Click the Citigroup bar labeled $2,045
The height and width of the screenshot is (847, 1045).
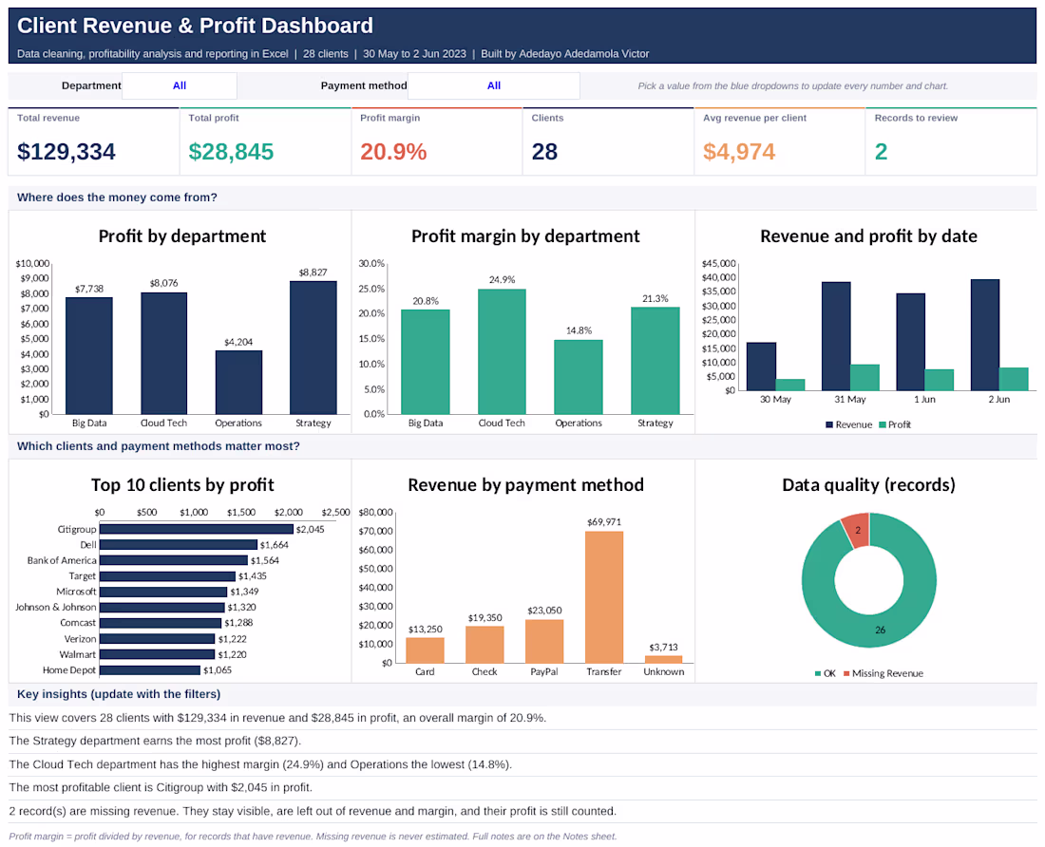(x=197, y=529)
